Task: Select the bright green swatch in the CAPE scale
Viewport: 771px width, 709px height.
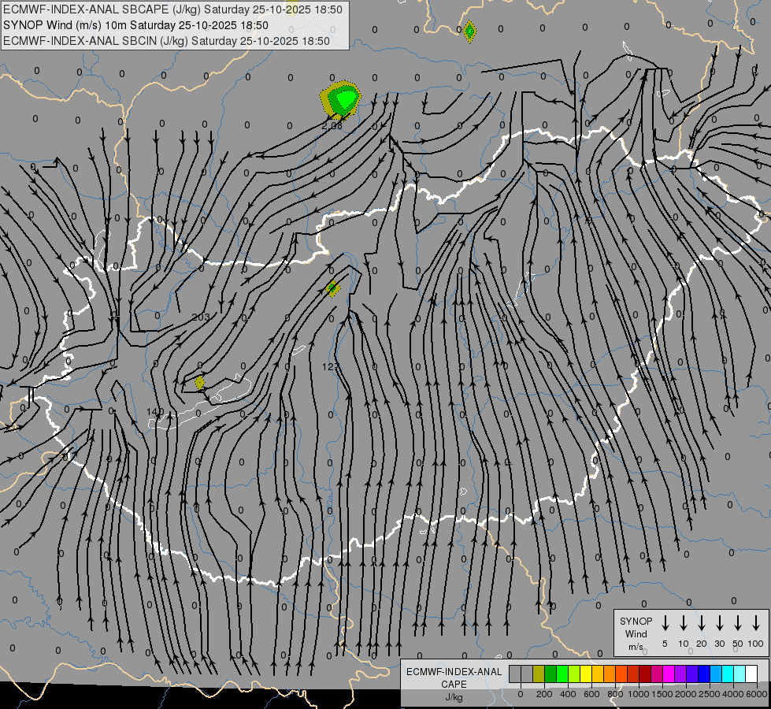Action: coord(562,674)
